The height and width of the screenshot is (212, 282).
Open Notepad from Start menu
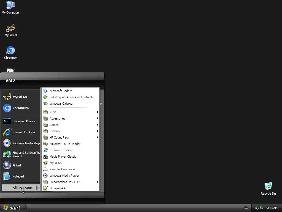click(21, 176)
